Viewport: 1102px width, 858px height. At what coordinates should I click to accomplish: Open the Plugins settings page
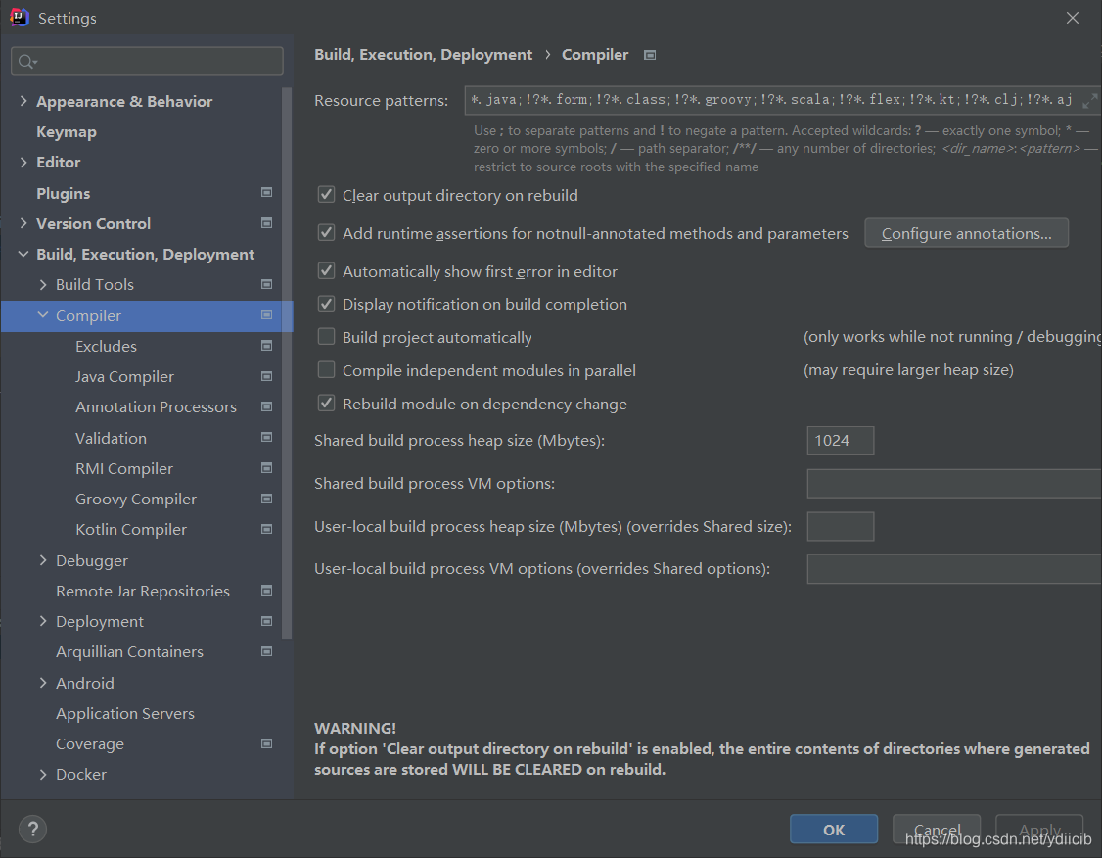pyautogui.click(x=64, y=193)
